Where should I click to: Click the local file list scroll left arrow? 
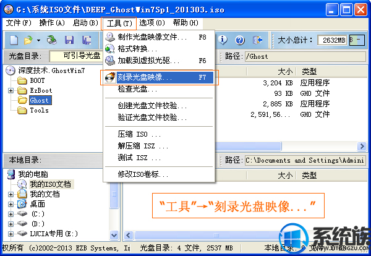point(128,235)
